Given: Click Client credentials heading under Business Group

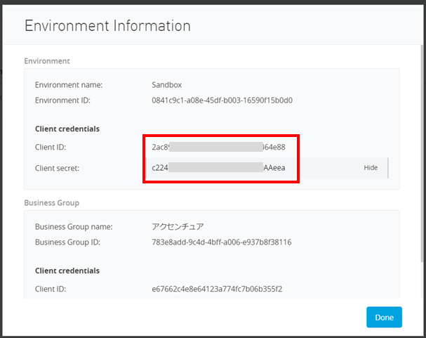Looking at the screenshot, I should pyautogui.click(x=67, y=271).
